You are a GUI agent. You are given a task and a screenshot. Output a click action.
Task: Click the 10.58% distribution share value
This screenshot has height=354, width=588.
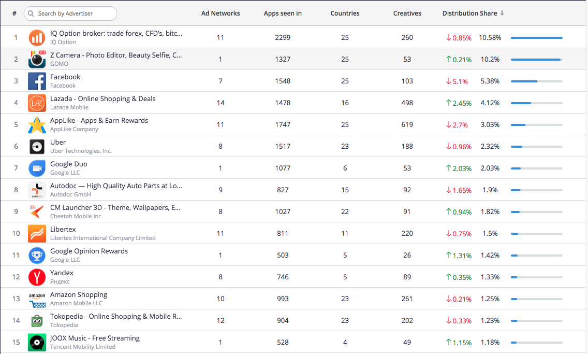click(490, 37)
